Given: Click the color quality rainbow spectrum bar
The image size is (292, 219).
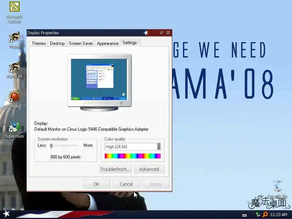Looking at the screenshot, I should pyautogui.click(x=132, y=156).
